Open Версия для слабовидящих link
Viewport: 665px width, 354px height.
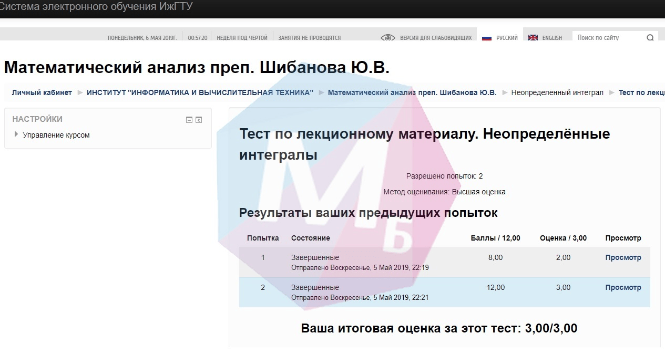click(435, 38)
